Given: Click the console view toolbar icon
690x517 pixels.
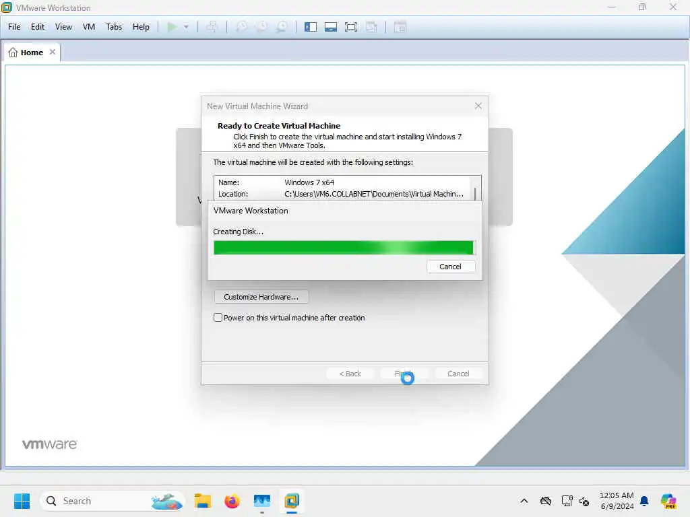Looking at the screenshot, I should click(x=400, y=27).
